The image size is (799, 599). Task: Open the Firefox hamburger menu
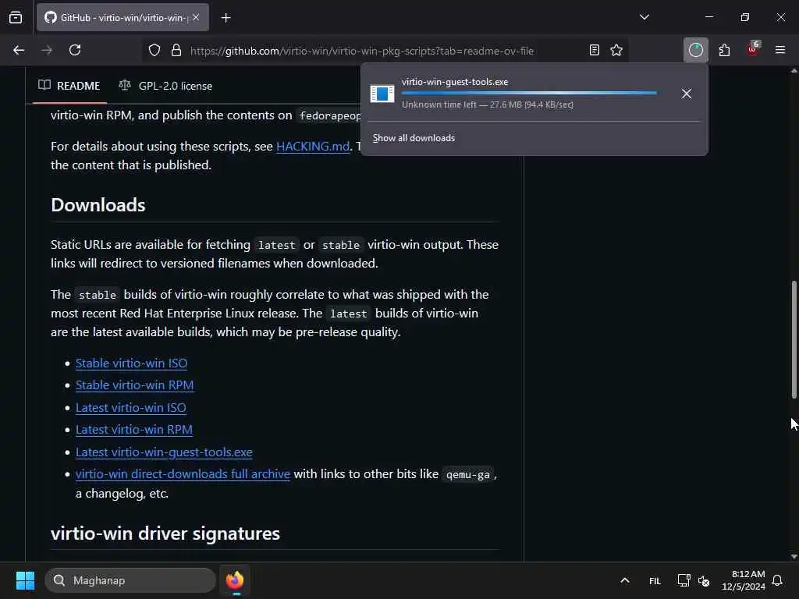(780, 51)
